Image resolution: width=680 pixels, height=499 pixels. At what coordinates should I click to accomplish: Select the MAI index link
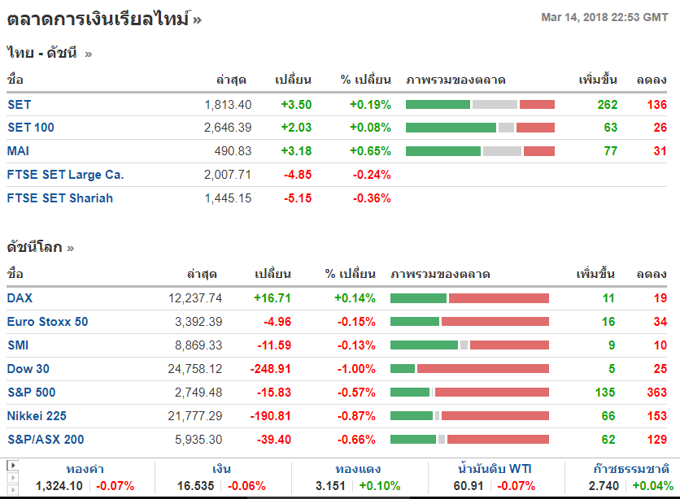(x=18, y=151)
